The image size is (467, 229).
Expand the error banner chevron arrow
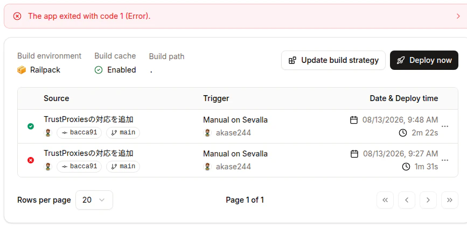coord(458,16)
